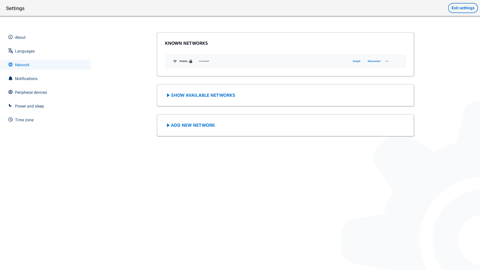Disconnect from the Mobile network
The height and width of the screenshot is (270, 480).
tap(374, 61)
